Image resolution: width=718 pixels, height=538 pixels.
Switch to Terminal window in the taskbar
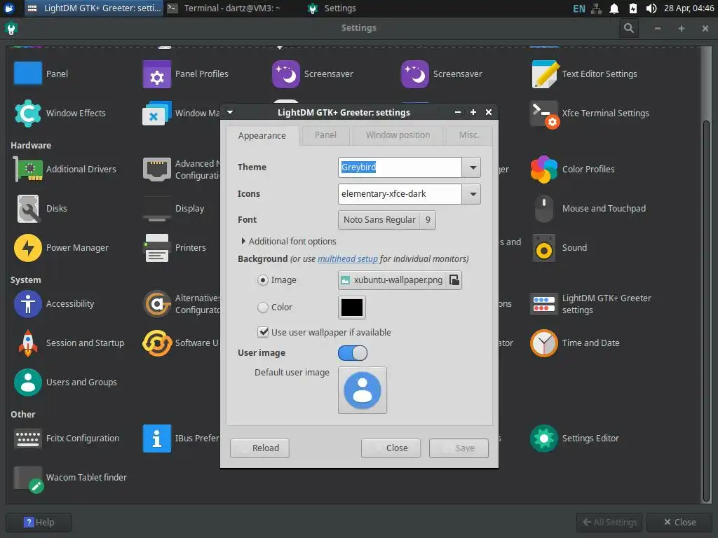[x=224, y=8]
